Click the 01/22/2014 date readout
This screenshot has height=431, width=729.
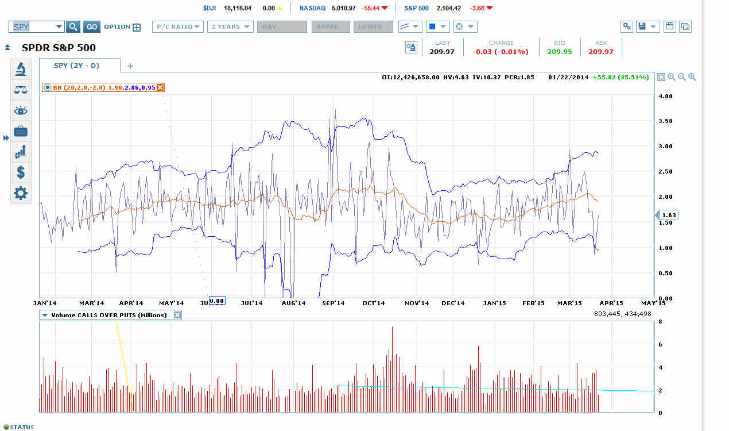[568, 77]
